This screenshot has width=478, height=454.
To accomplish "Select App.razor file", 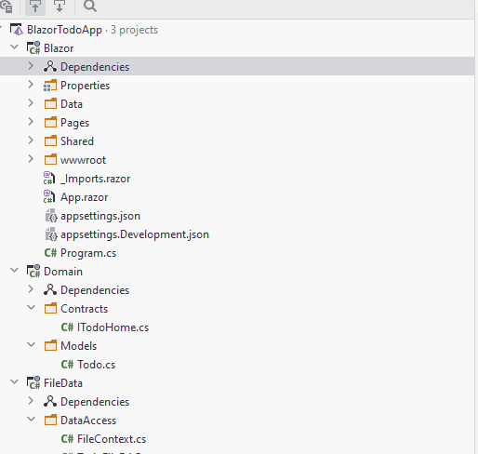I will [x=85, y=197].
